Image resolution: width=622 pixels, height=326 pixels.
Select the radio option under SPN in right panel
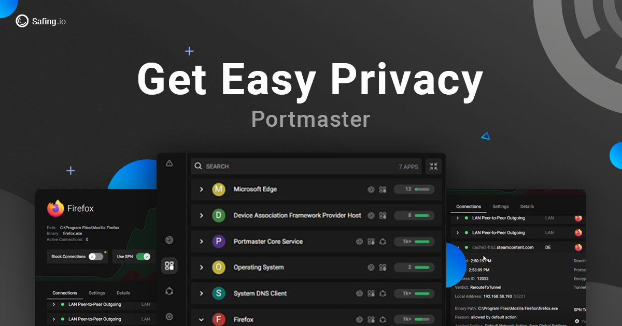(577, 321)
